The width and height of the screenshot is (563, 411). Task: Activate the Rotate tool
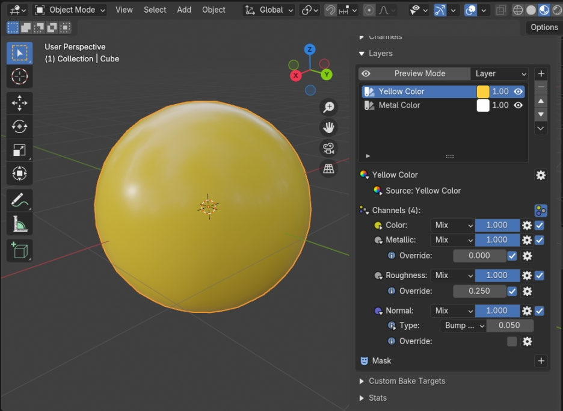(x=19, y=126)
